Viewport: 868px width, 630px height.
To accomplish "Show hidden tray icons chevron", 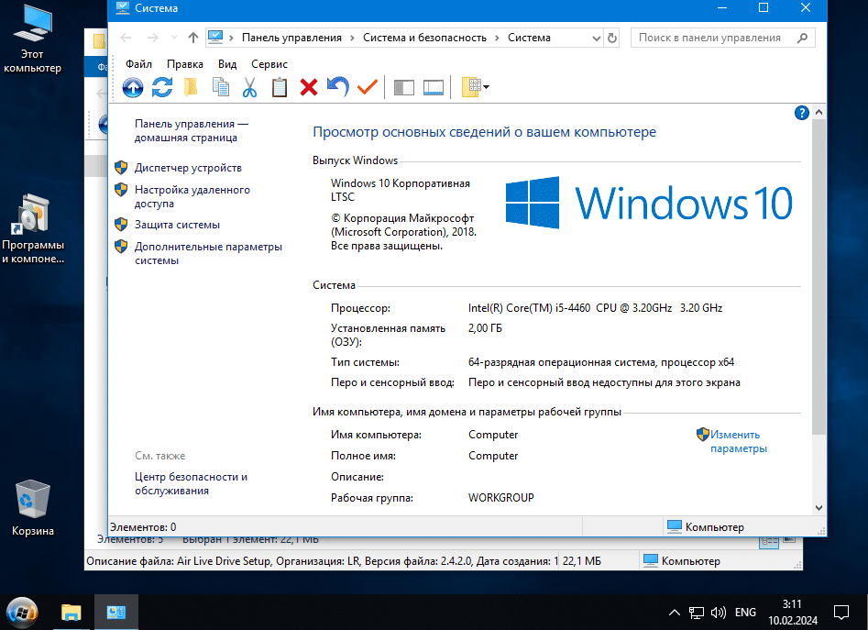I will tap(675, 613).
